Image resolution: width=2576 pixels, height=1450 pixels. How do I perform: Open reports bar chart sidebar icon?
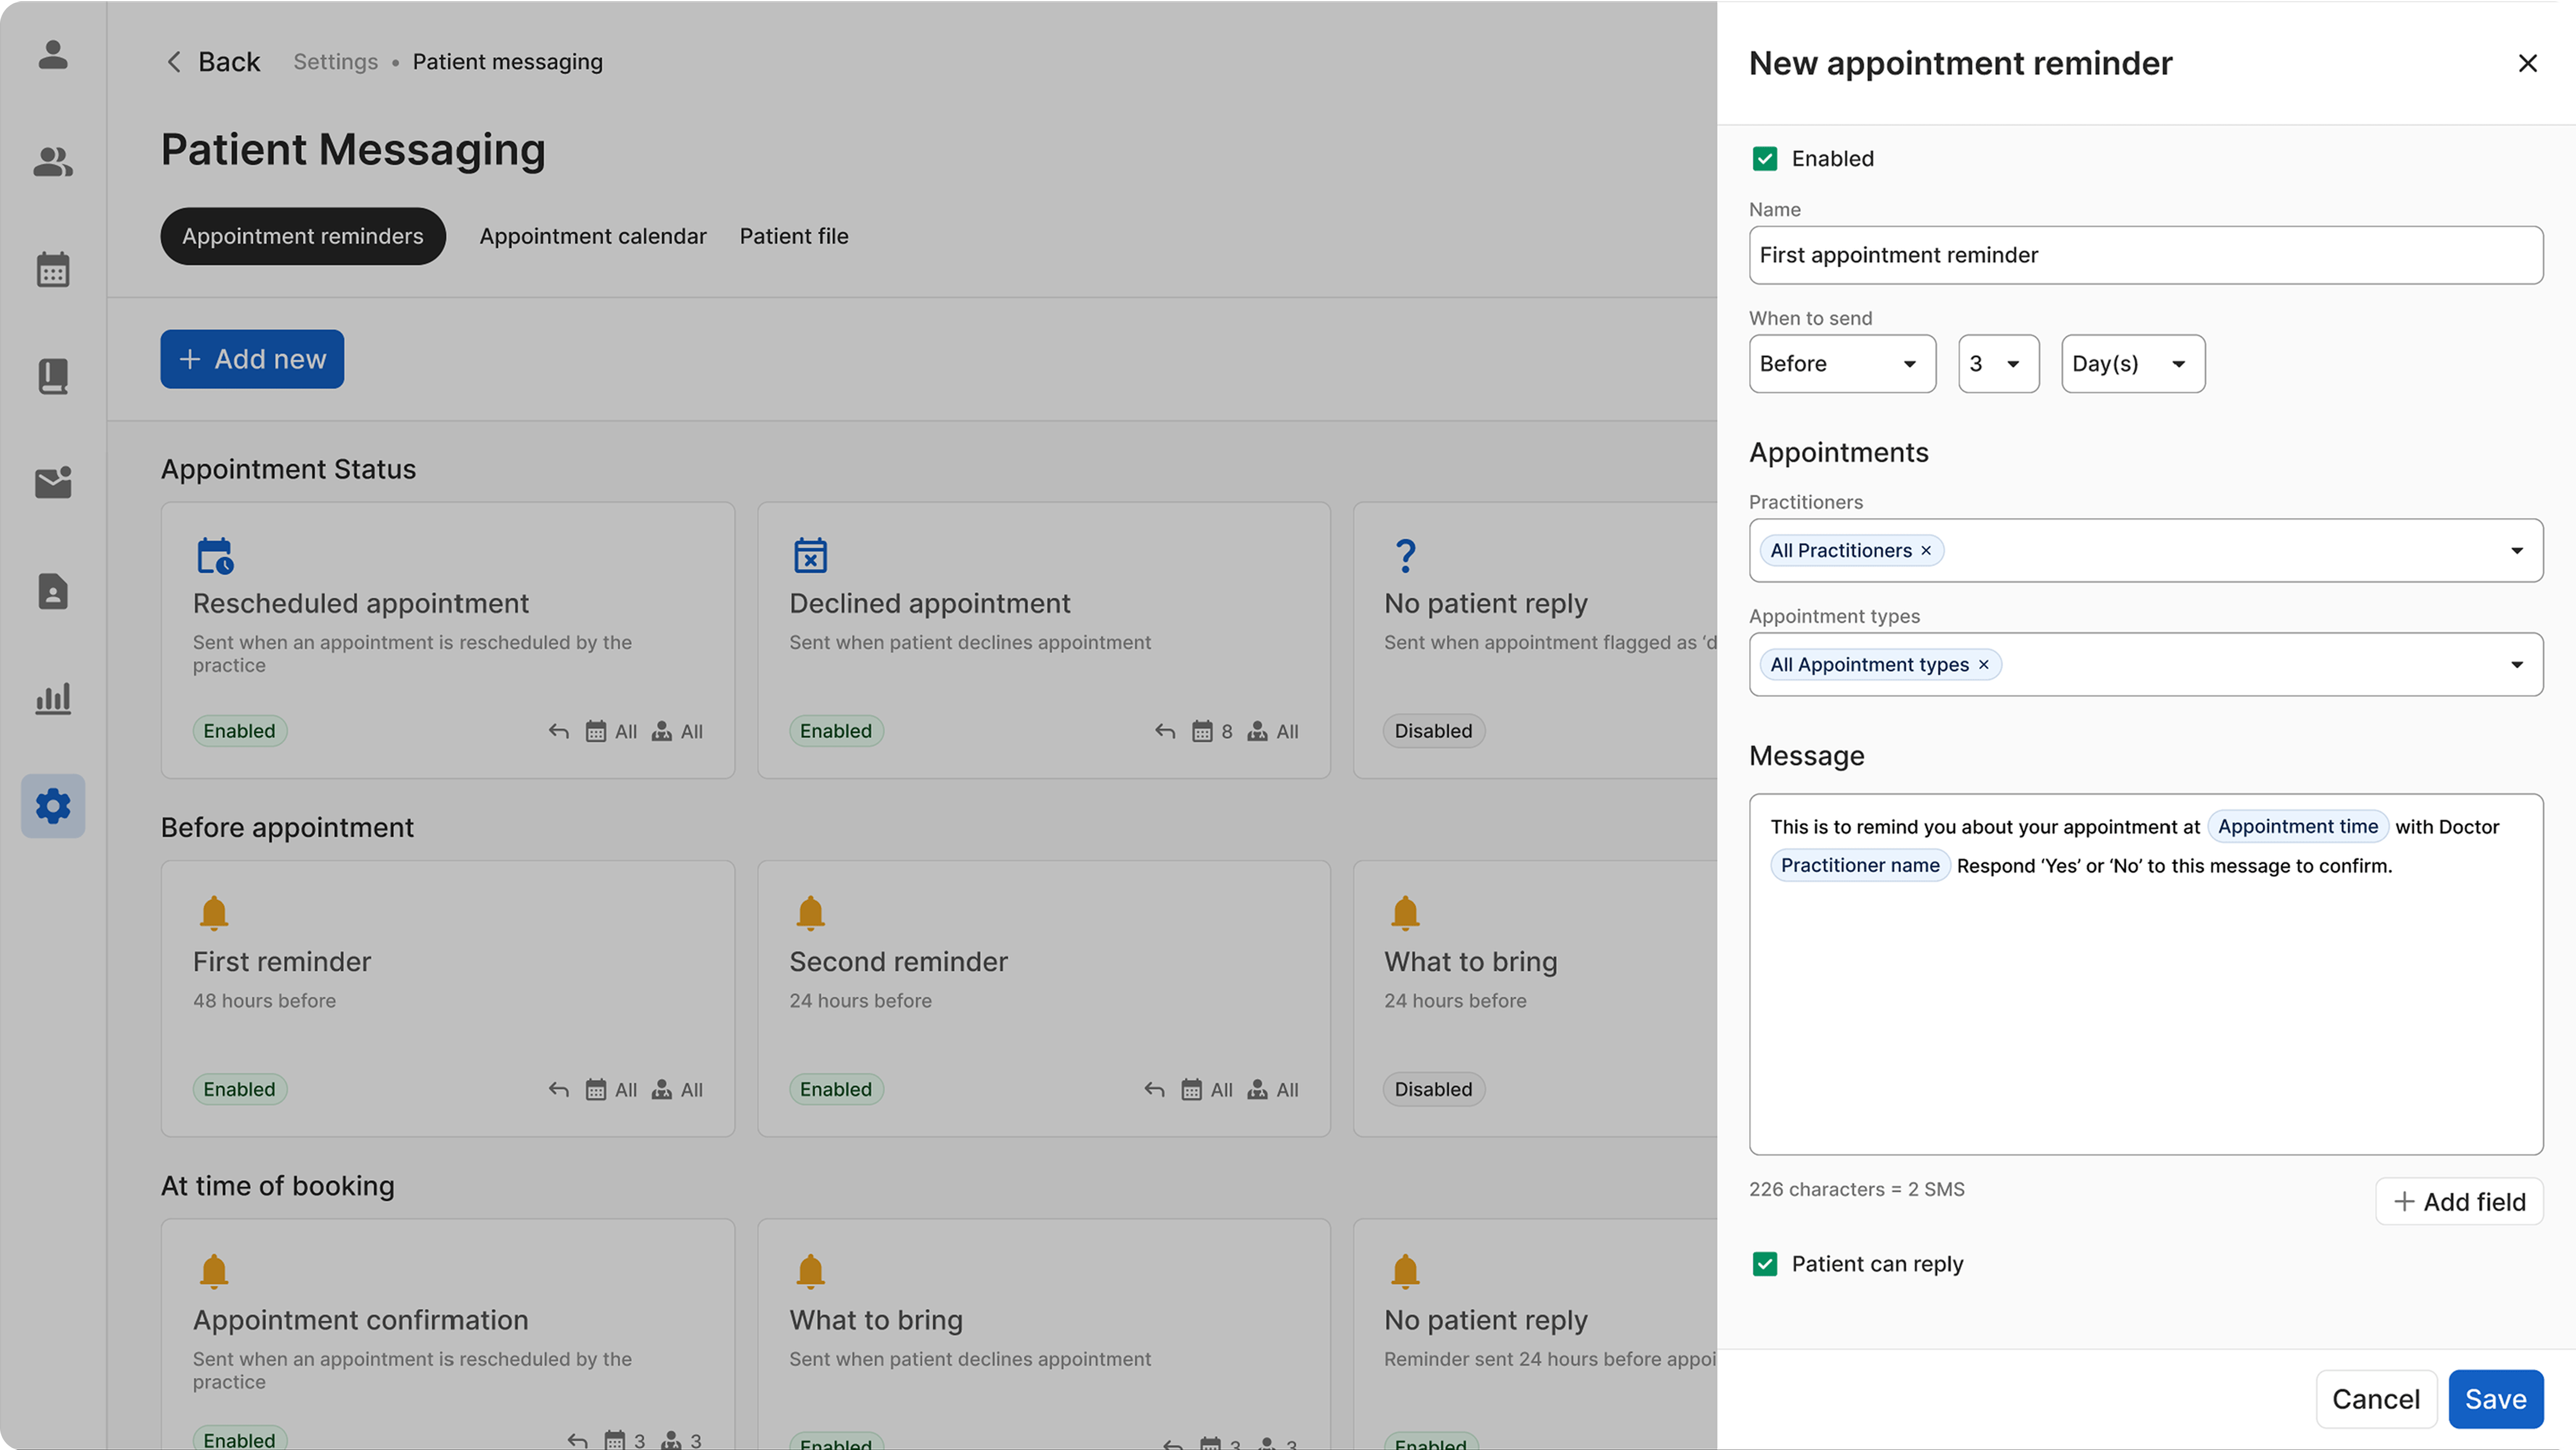(53, 698)
